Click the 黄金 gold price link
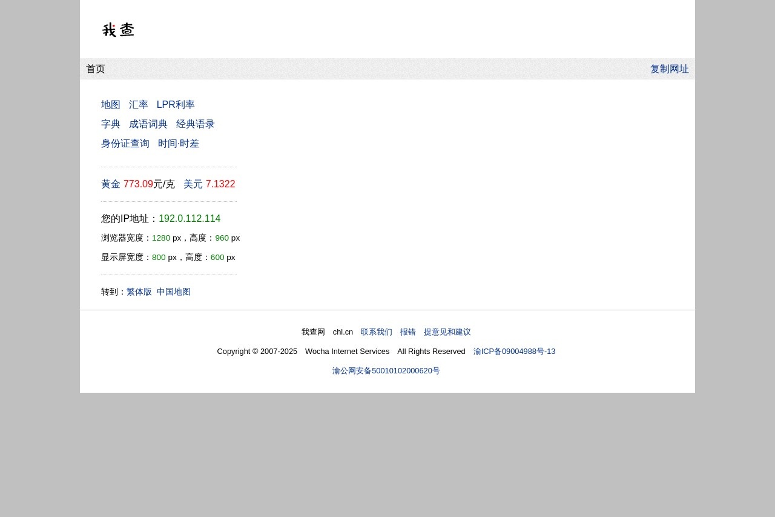This screenshot has width=775, height=517. coord(111,184)
